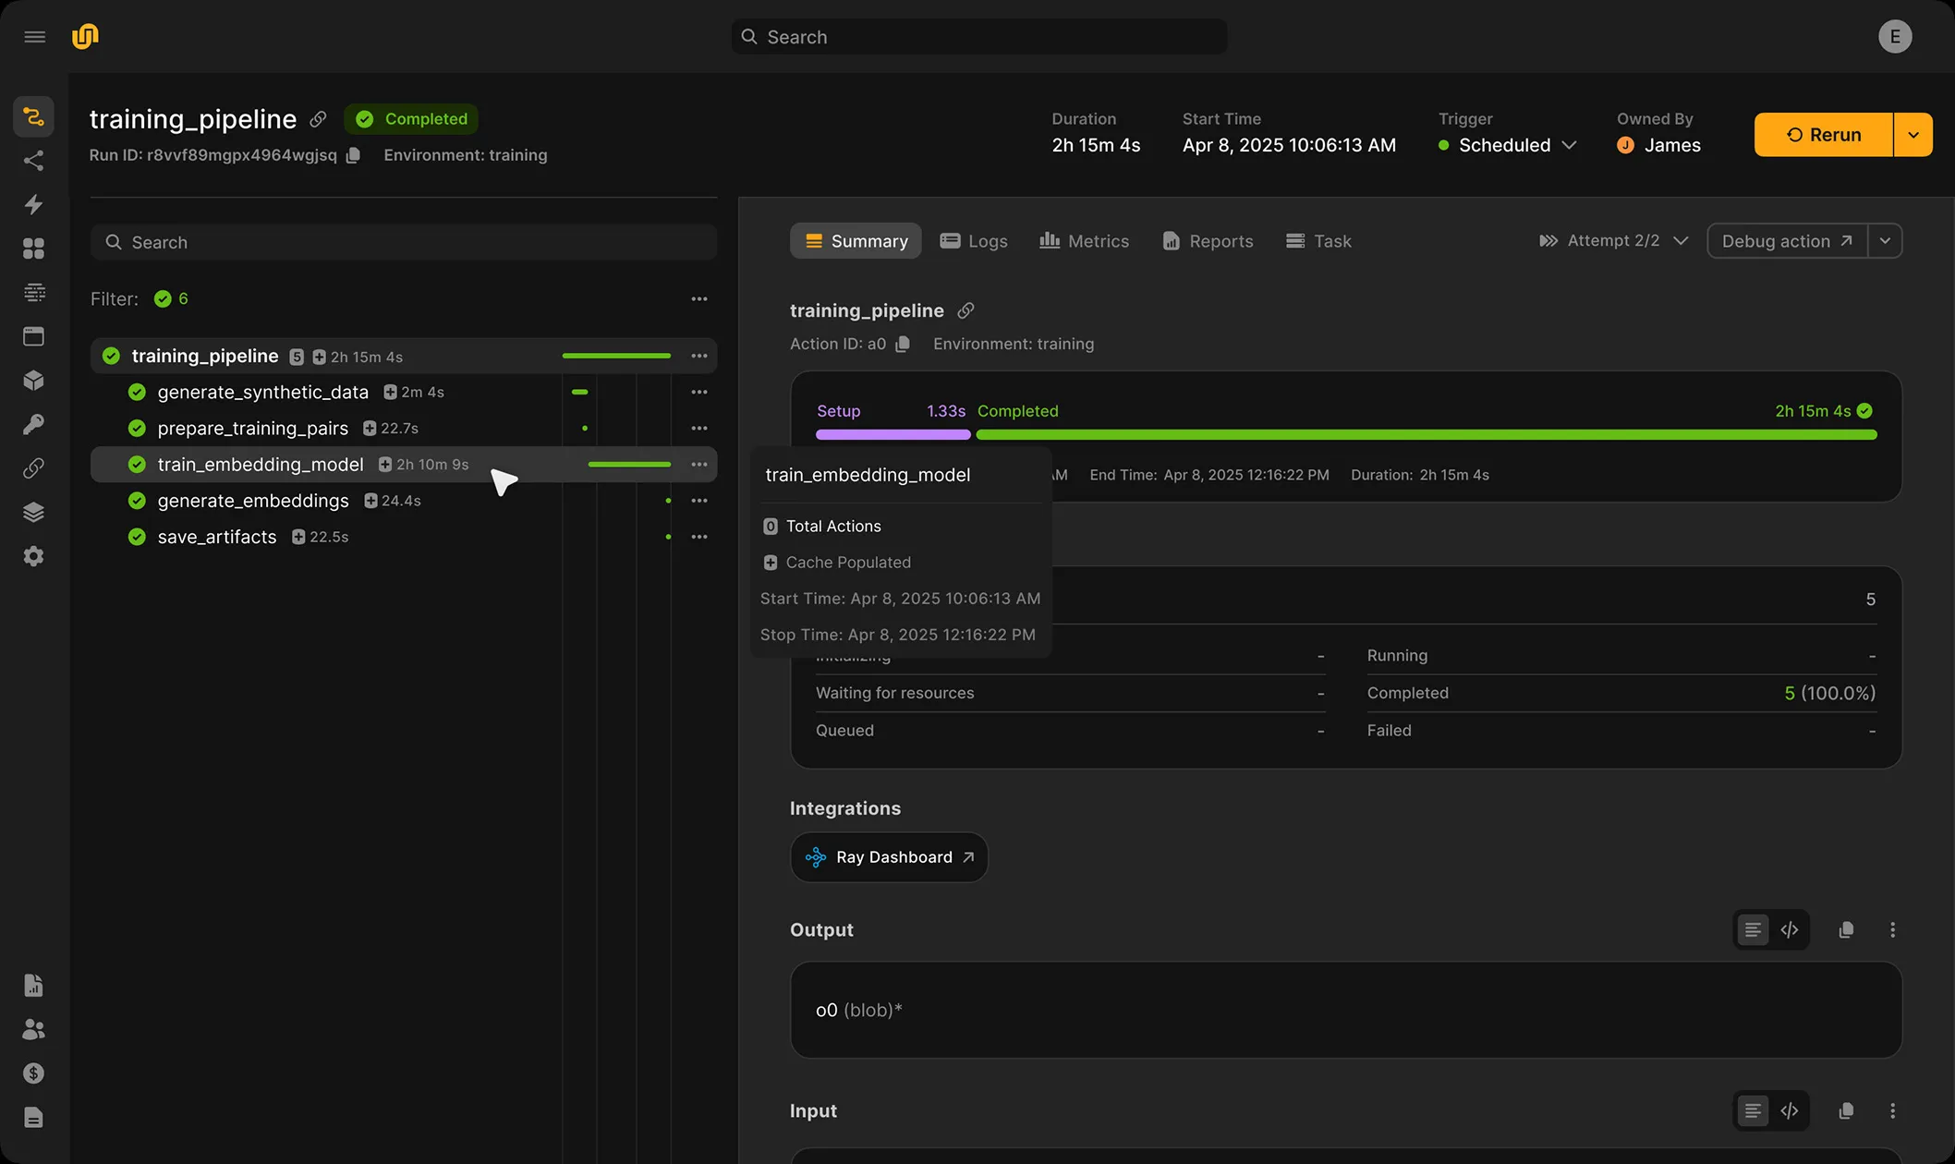Copy the Output section contents
This screenshot has height=1164, width=1955.
(x=1846, y=930)
